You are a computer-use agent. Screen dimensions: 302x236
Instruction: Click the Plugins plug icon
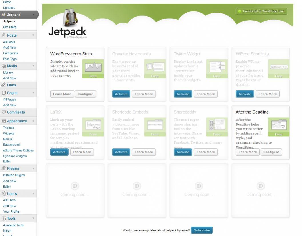pos(4,168)
